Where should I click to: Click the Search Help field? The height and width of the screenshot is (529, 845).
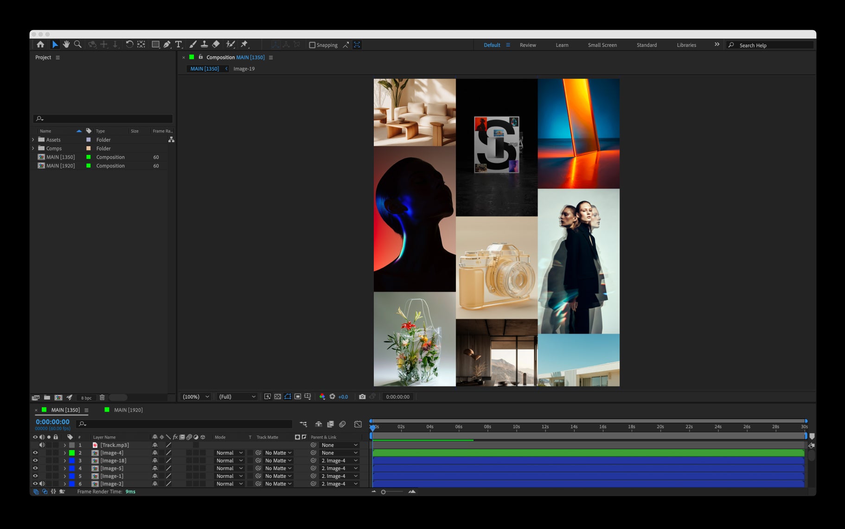pyautogui.click(x=770, y=45)
